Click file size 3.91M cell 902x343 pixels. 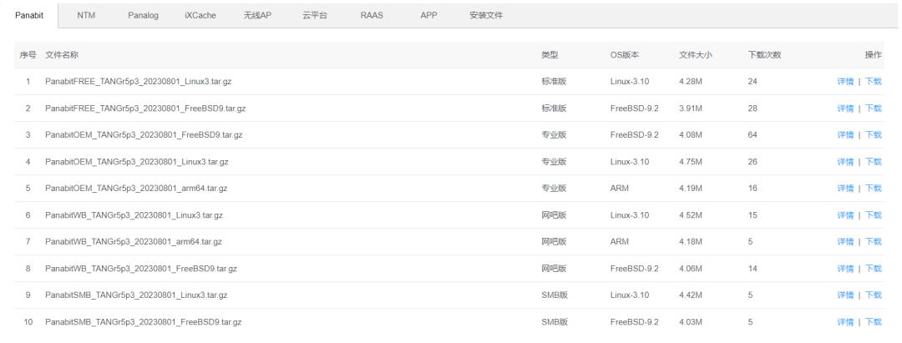(x=691, y=108)
